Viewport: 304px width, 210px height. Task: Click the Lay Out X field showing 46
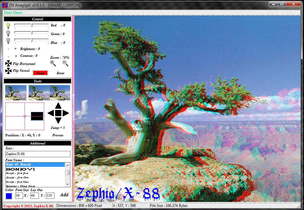click(x=35, y=195)
